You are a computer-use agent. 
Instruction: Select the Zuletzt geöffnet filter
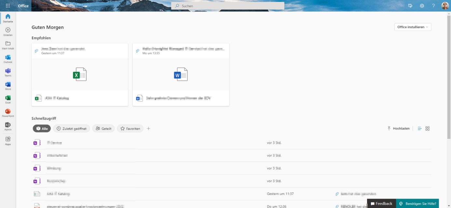coord(72,128)
